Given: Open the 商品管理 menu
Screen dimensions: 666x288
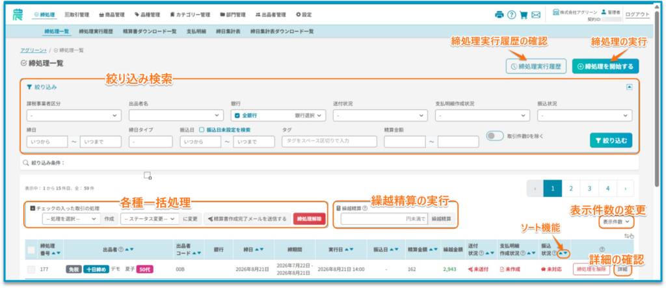Looking at the screenshot, I should (x=112, y=15).
